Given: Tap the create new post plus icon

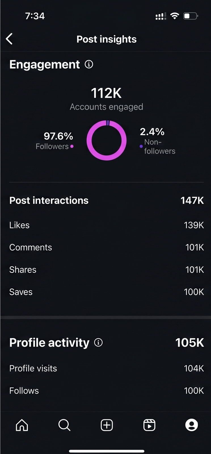Looking at the screenshot, I should [107, 425].
